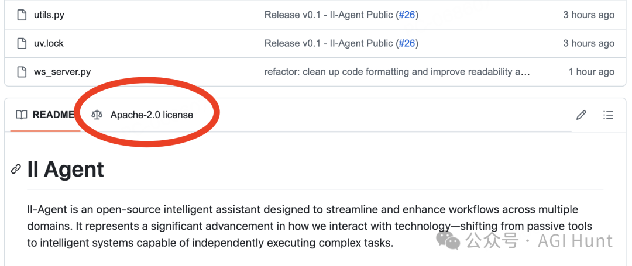
Task: Open the uv.lock file
Action: click(49, 43)
